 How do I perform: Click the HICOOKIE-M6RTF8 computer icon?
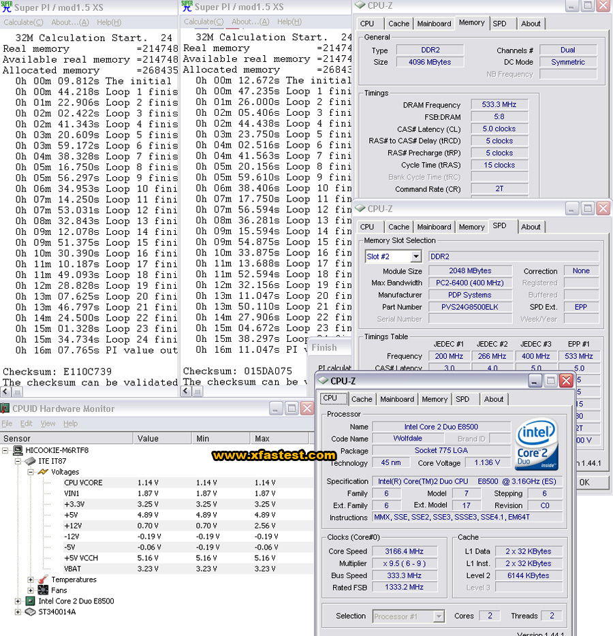pos(18,450)
